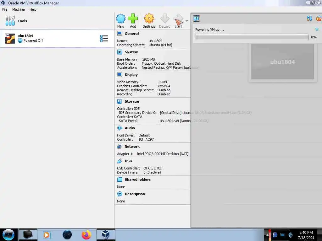Click the ubu1804 preview thumbnail
322x241 pixels.
tap(283, 62)
